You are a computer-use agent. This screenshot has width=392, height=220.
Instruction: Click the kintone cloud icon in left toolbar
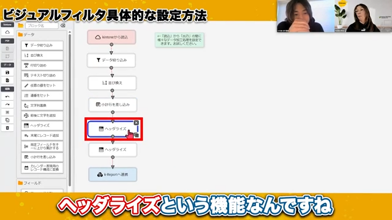[x=7, y=32]
